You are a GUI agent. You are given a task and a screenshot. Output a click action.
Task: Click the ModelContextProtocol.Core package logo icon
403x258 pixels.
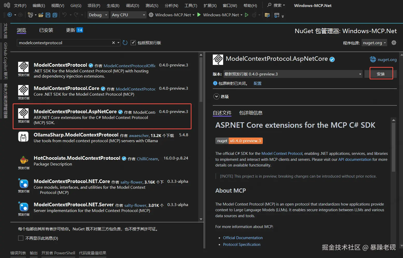(x=23, y=90)
